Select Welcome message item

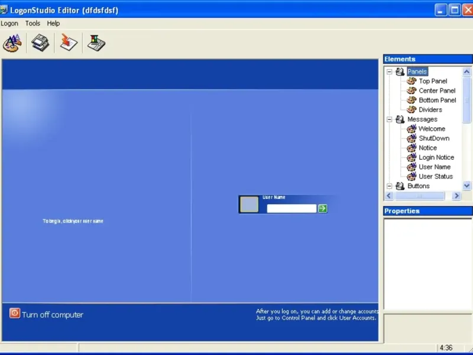[432, 128]
